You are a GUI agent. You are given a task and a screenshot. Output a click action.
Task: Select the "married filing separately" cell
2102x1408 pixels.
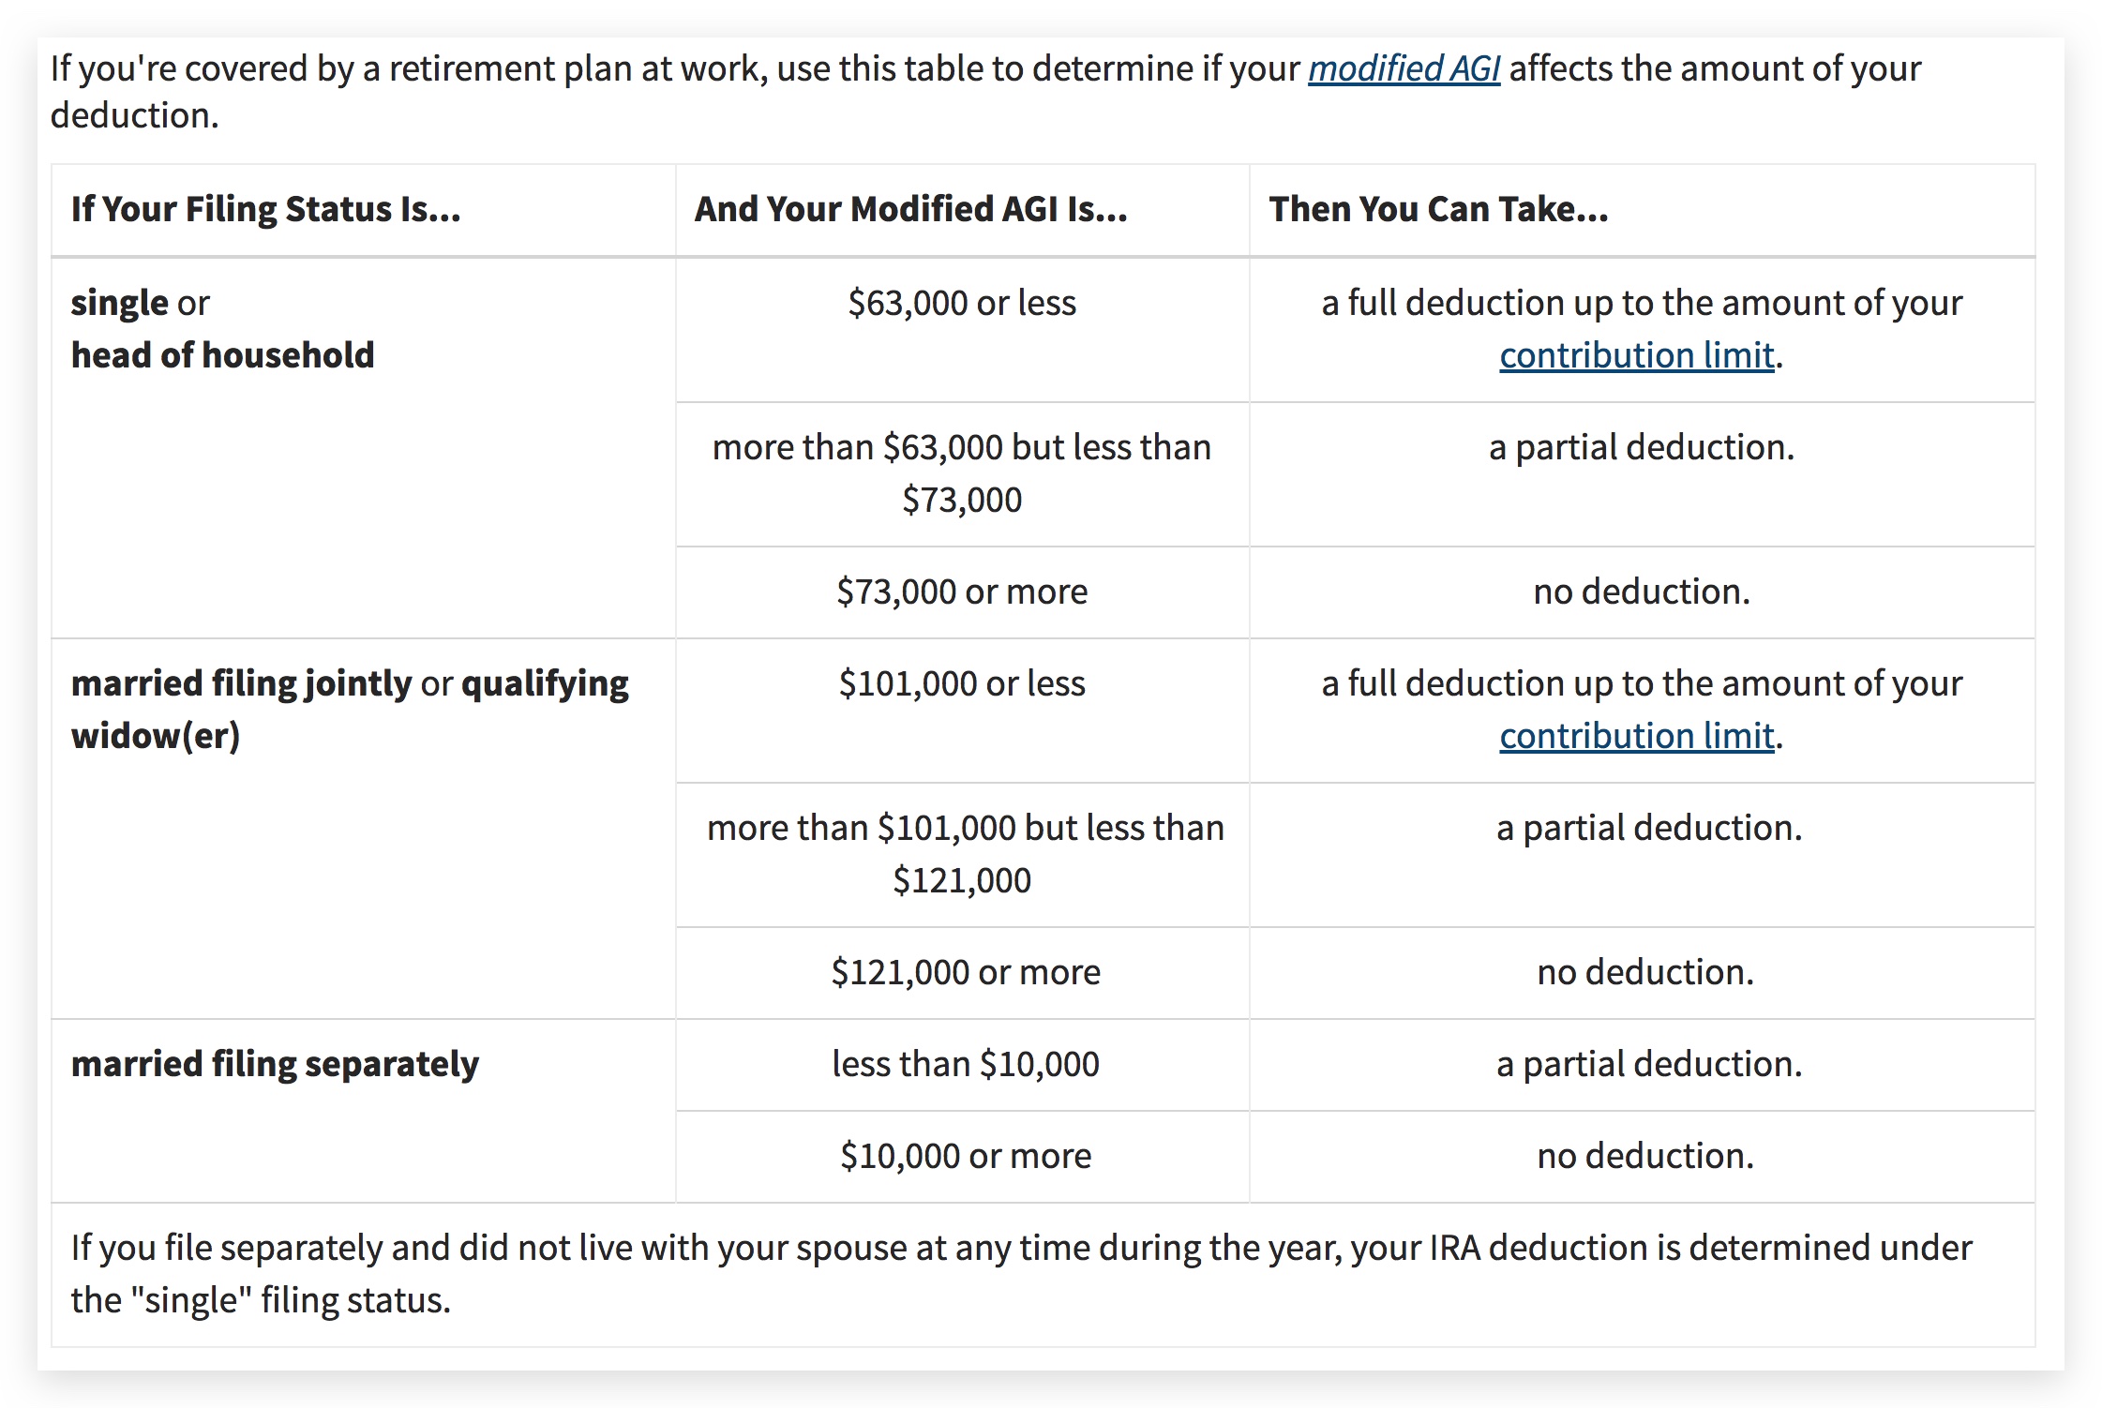point(275,1064)
